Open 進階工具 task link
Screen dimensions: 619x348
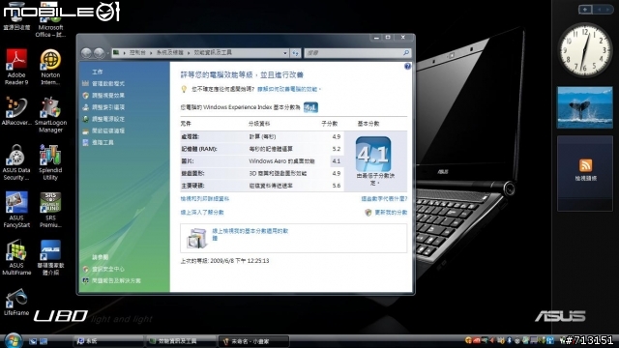(103, 142)
